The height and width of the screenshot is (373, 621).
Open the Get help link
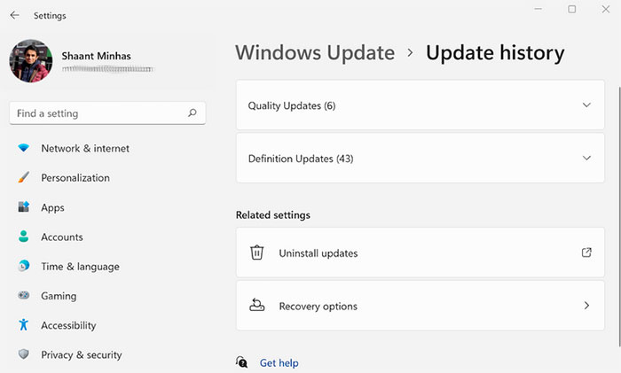(x=279, y=363)
